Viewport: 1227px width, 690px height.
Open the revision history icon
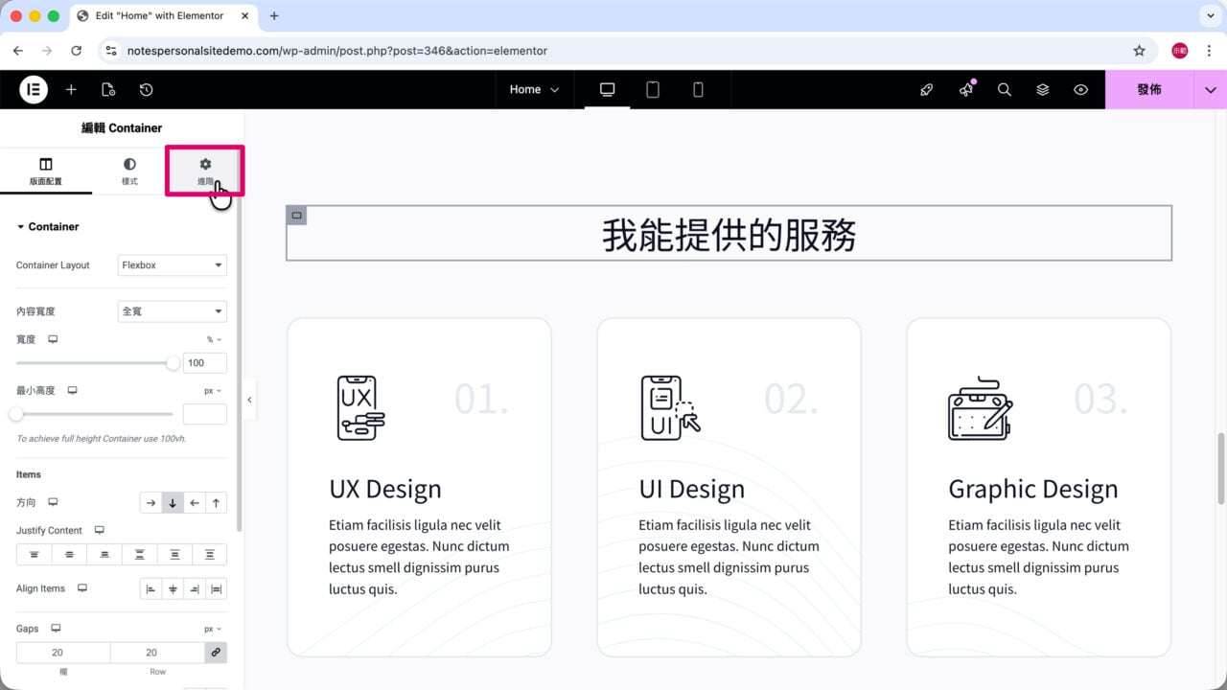tap(146, 89)
